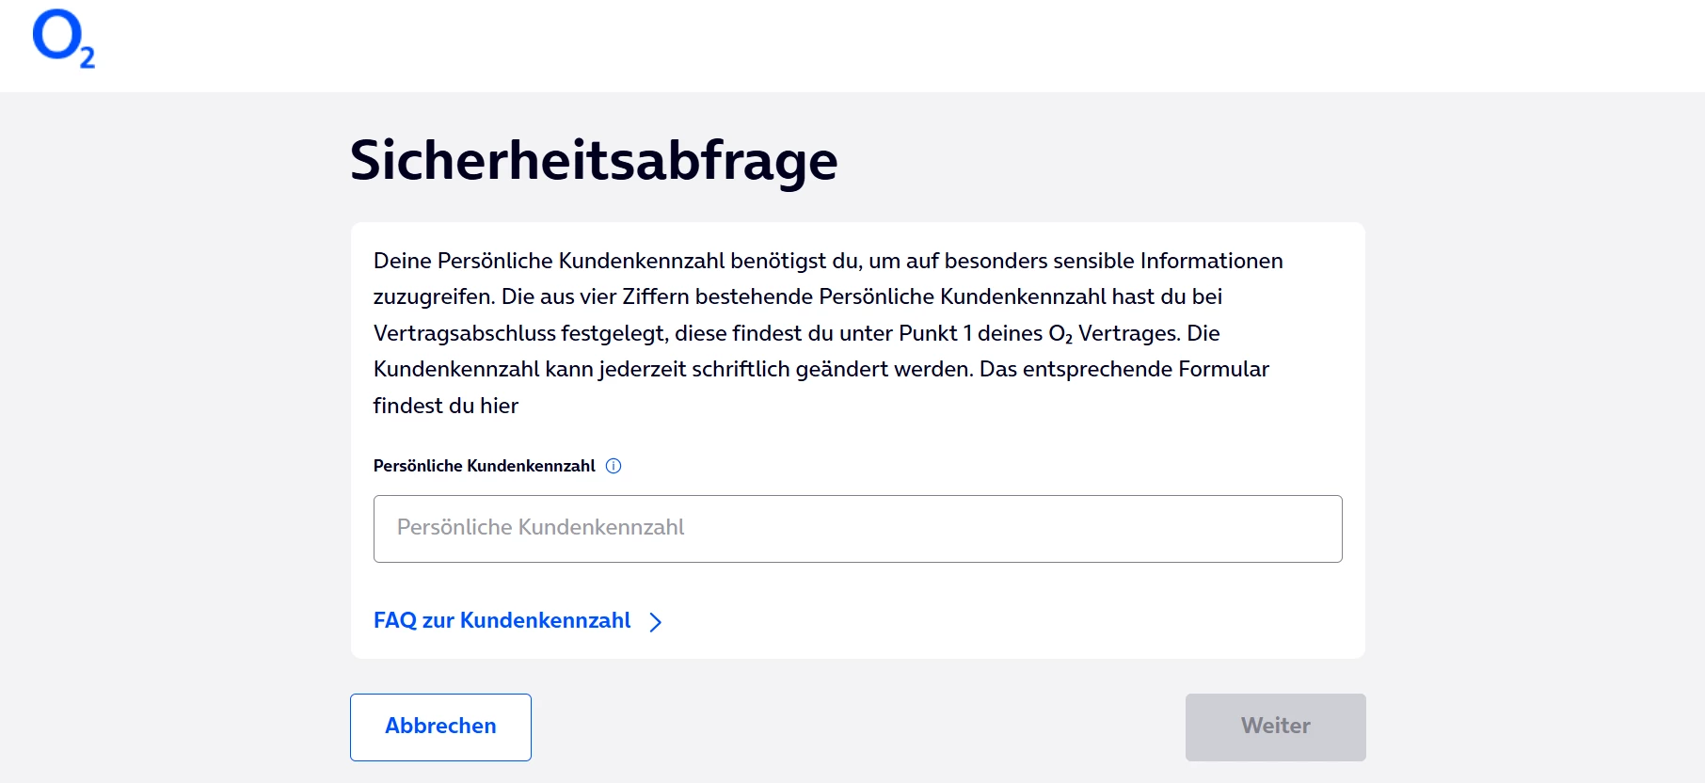Follow the "hier" word ending the description
Image resolution: width=1705 pixels, height=783 pixels.
pos(499,407)
